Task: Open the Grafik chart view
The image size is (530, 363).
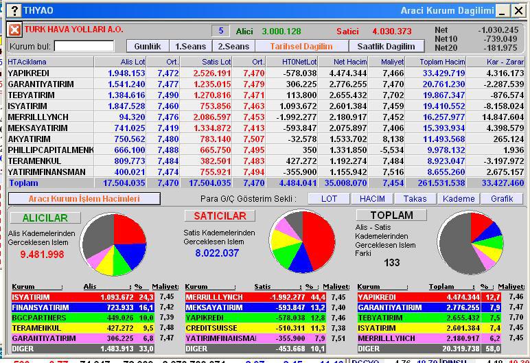Action: tap(501, 198)
